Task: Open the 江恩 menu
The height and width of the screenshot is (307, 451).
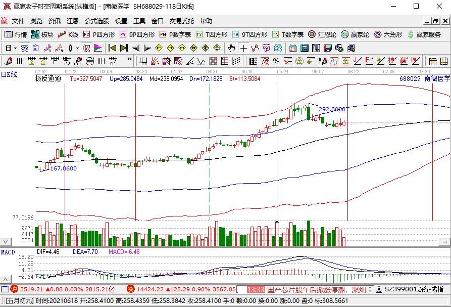Action: coord(73,21)
